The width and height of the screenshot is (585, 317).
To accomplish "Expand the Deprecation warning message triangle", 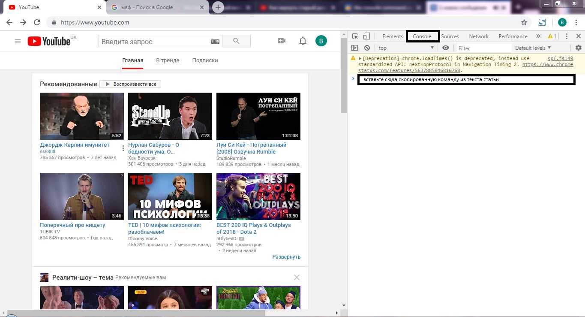I will click(x=360, y=59).
